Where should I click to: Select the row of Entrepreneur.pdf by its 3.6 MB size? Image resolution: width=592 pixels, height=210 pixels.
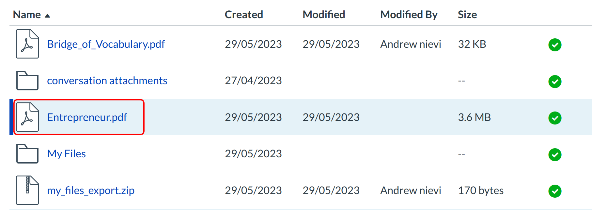click(474, 117)
